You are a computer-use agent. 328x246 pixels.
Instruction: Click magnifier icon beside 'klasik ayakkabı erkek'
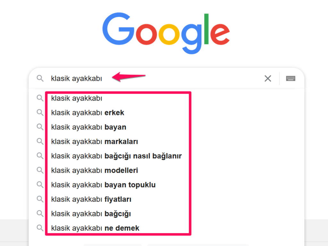pos(40,112)
